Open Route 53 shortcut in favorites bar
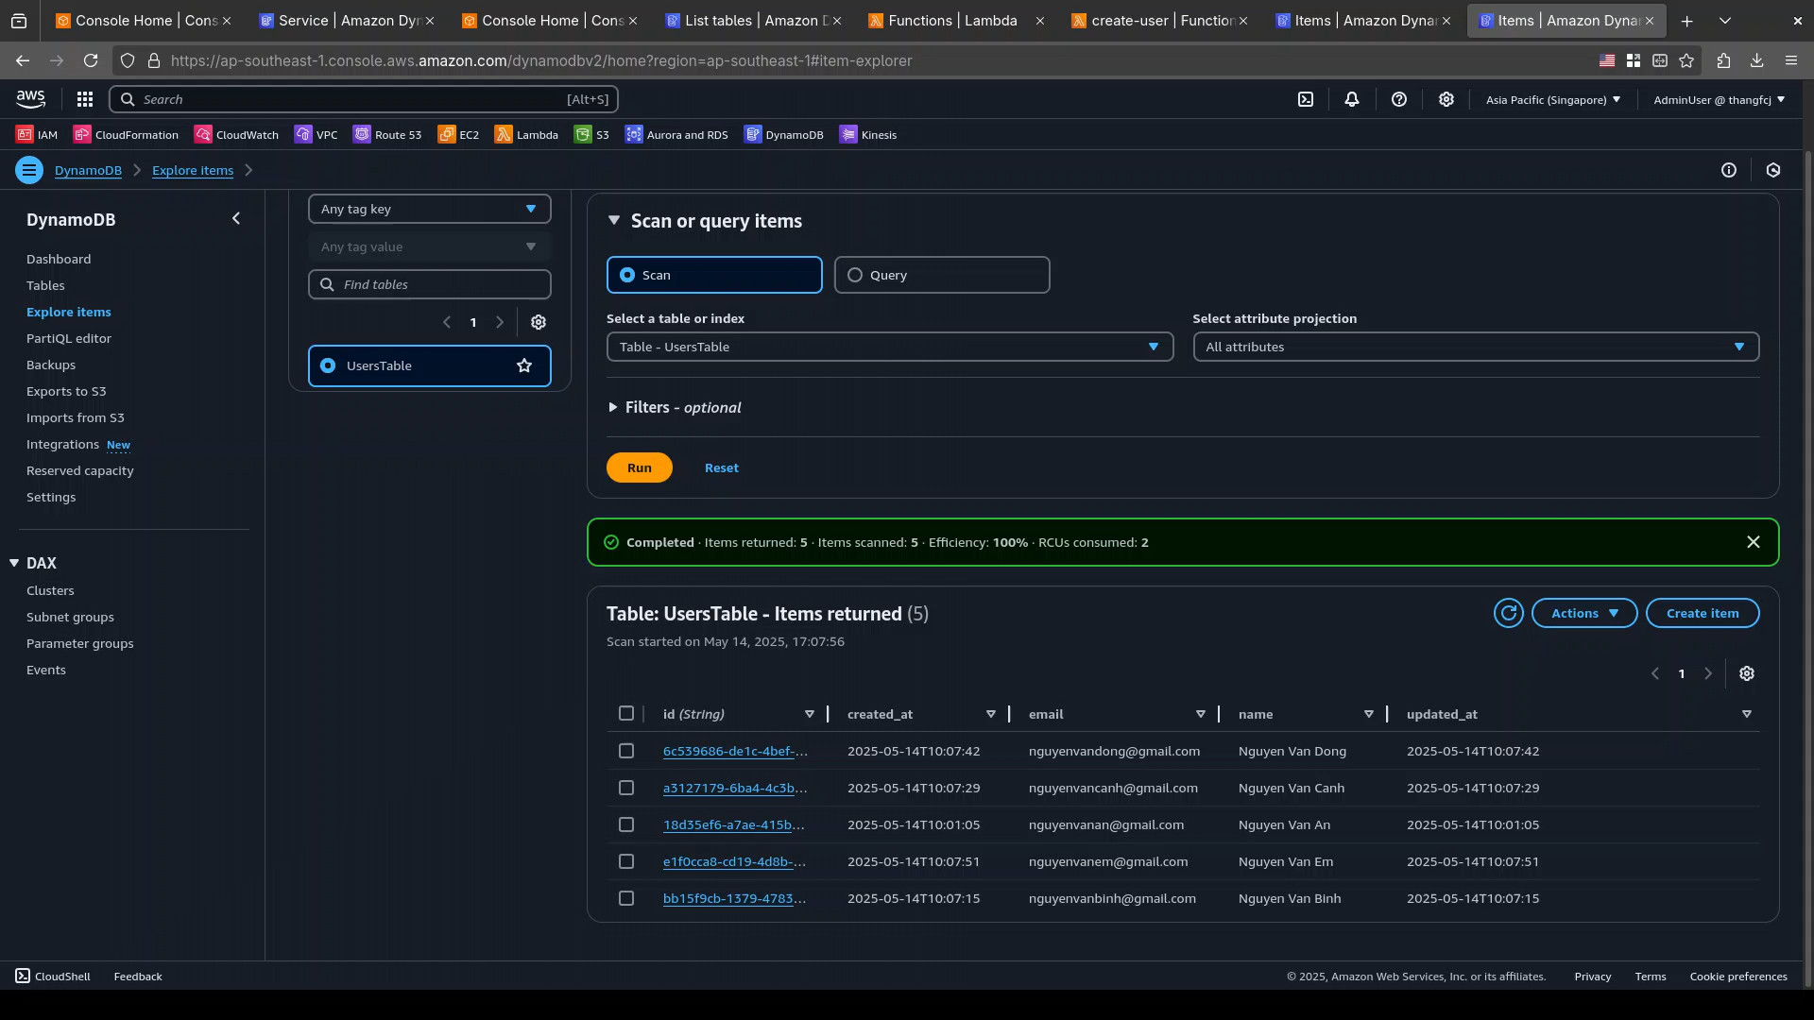Viewport: 1814px width, 1020px height. pos(388,135)
